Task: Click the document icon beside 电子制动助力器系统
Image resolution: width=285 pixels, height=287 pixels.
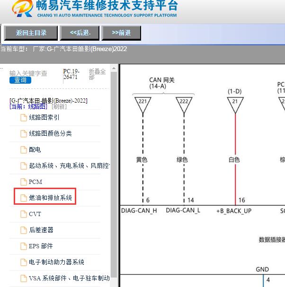Action: [x=24, y=262]
